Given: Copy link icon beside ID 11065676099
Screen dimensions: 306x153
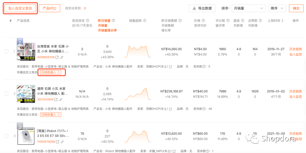Looking at the screenshot, I should (62, 142).
